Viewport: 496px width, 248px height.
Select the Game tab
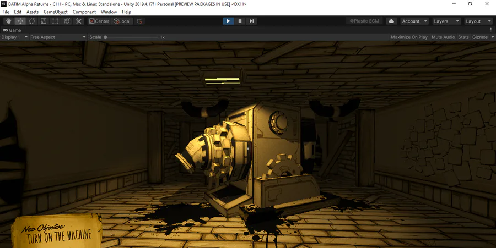coord(12,30)
